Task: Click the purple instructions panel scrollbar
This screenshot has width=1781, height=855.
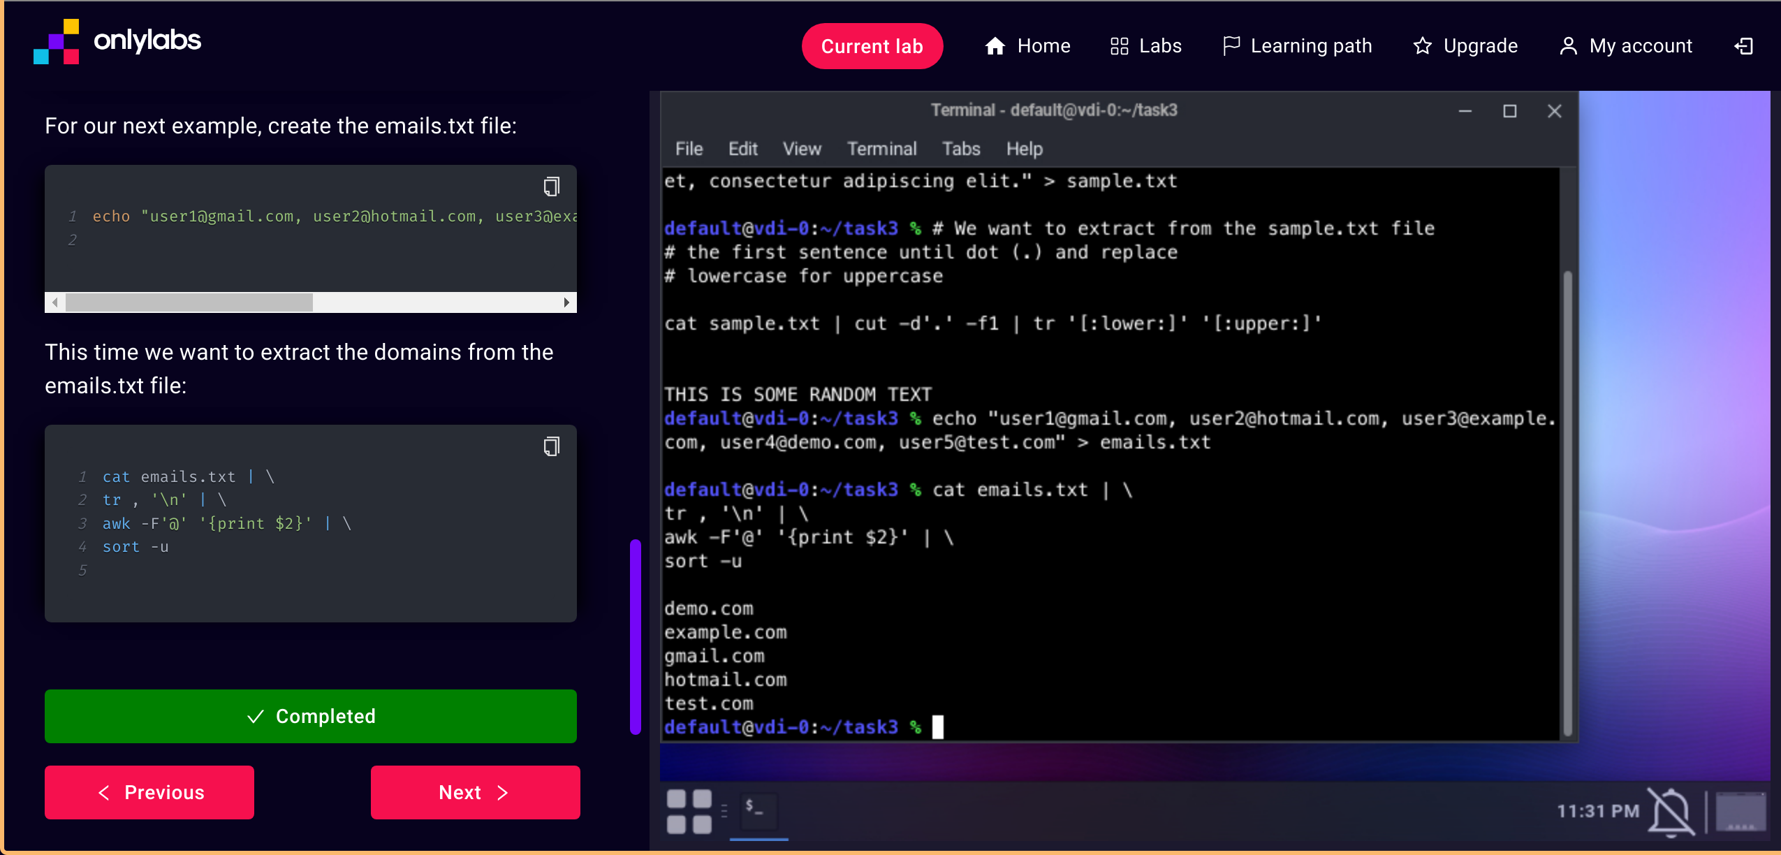Action: point(635,636)
